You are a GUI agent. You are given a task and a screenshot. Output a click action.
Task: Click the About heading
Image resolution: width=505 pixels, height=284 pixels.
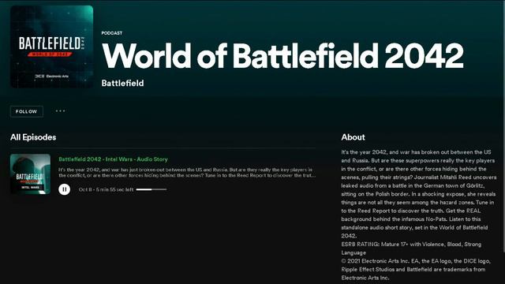(x=353, y=137)
